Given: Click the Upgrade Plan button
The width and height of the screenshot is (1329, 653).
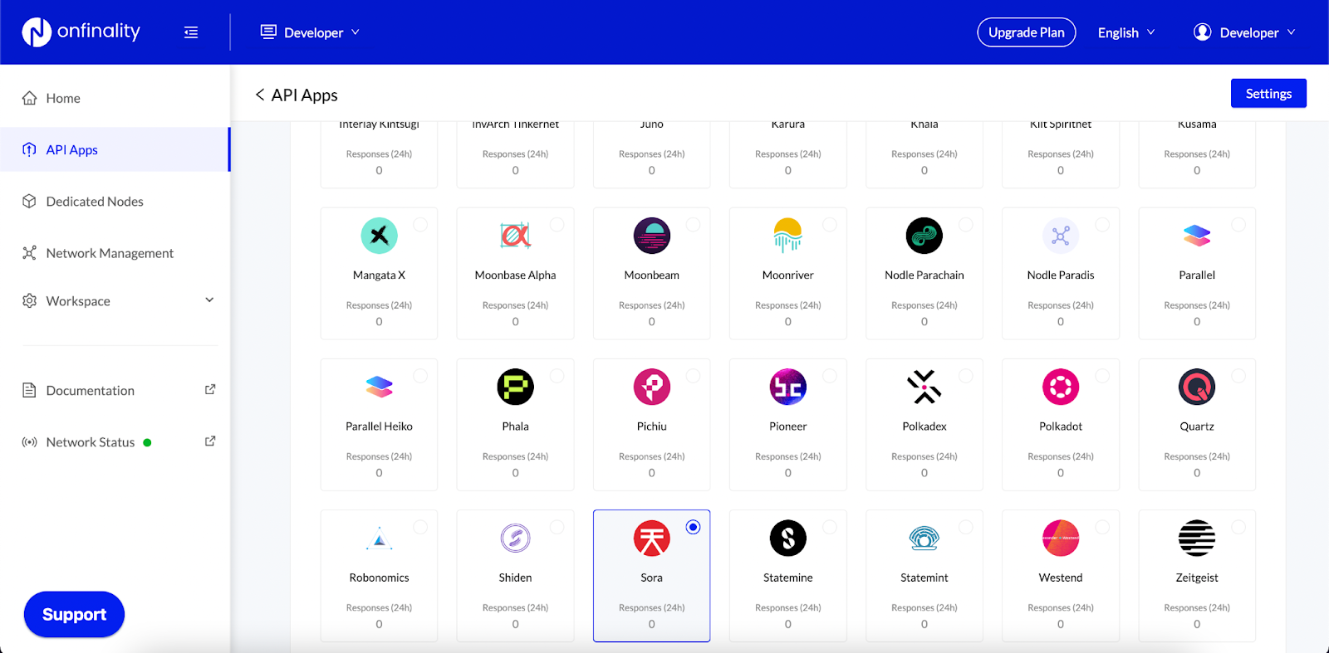Looking at the screenshot, I should 1027,32.
